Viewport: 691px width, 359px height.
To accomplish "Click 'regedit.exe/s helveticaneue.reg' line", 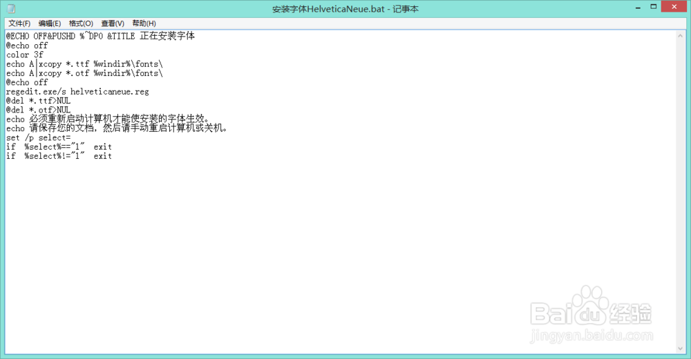I will [77, 92].
